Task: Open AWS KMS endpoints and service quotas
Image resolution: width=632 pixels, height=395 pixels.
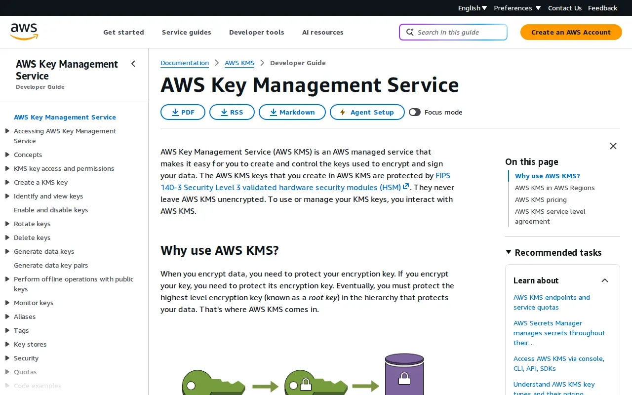Action: pyautogui.click(x=552, y=302)
